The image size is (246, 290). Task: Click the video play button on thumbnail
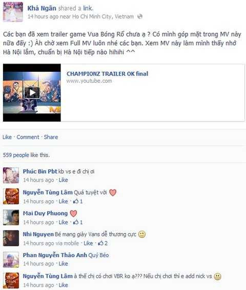[x=32, y=92]
